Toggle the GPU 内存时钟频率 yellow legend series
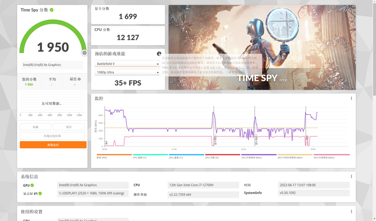This screenshot has width=376, height=221. (295, 156)
